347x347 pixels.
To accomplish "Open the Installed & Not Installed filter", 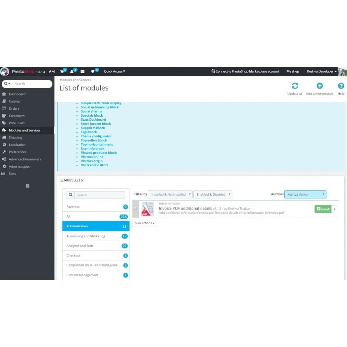I will coord(170,194).
